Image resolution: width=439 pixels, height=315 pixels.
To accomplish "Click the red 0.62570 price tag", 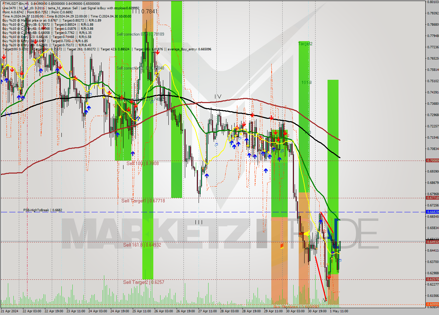I will (432, 279).
